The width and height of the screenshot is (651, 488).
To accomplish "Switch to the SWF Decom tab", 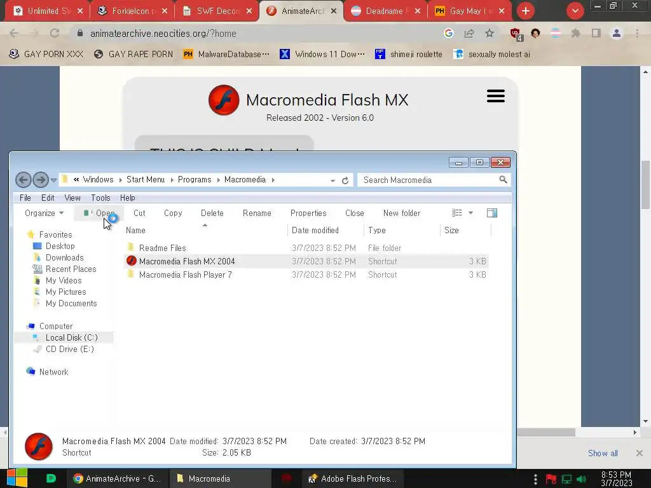I will [217, 11].
